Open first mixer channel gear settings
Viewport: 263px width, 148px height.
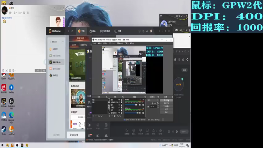coord(143,105)
